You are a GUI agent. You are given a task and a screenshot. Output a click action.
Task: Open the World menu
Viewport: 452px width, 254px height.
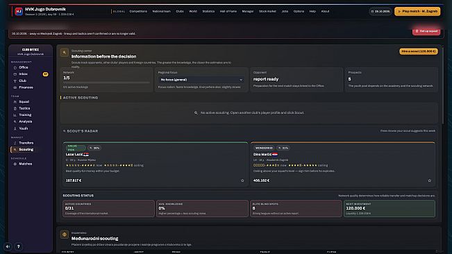(x=193, y=12)
